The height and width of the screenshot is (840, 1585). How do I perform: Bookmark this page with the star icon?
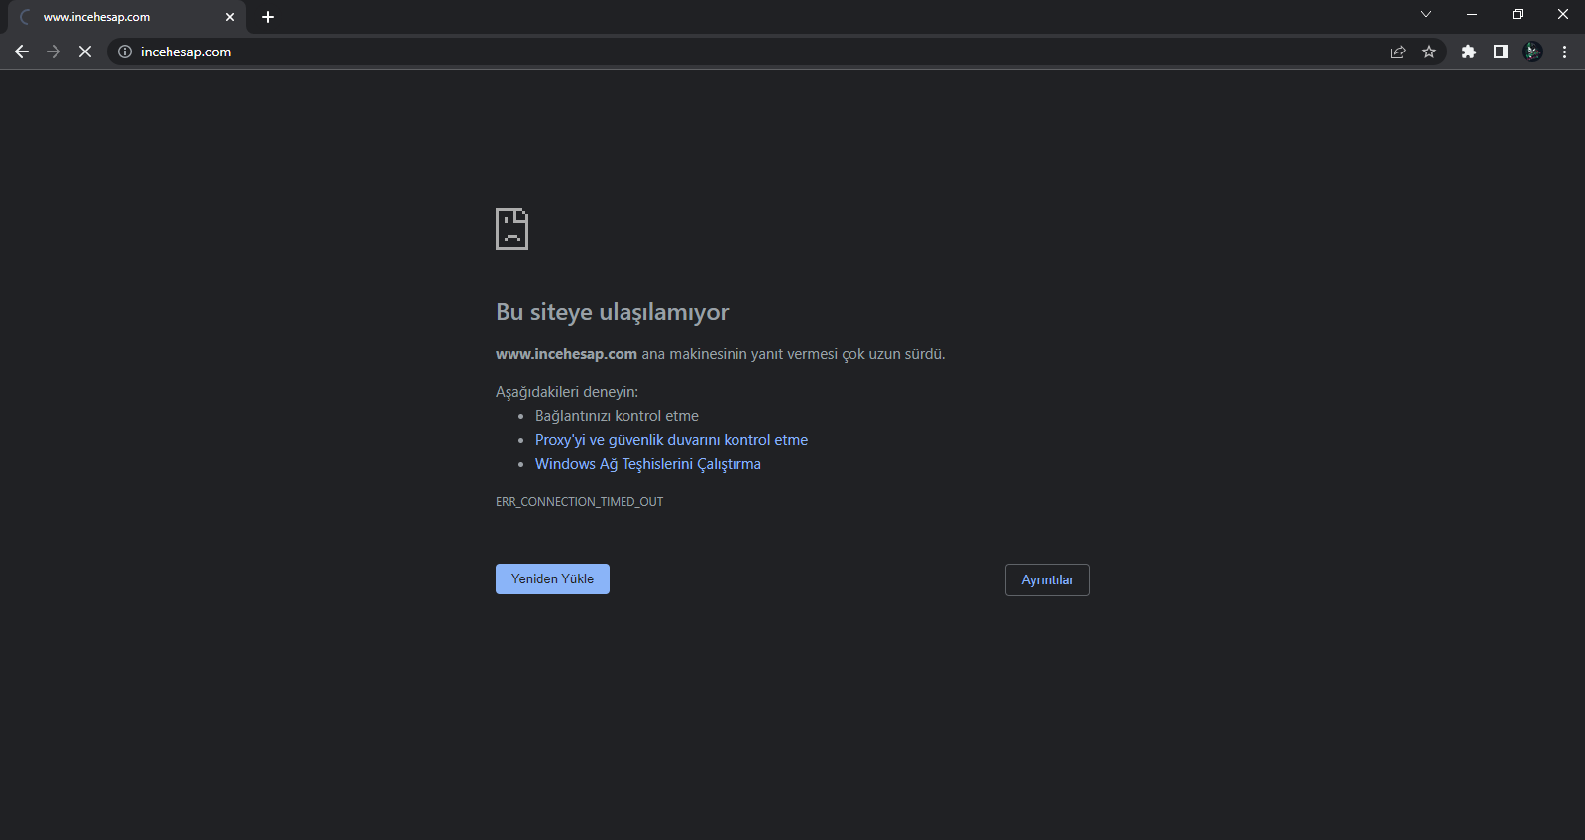click(1429, 52)
